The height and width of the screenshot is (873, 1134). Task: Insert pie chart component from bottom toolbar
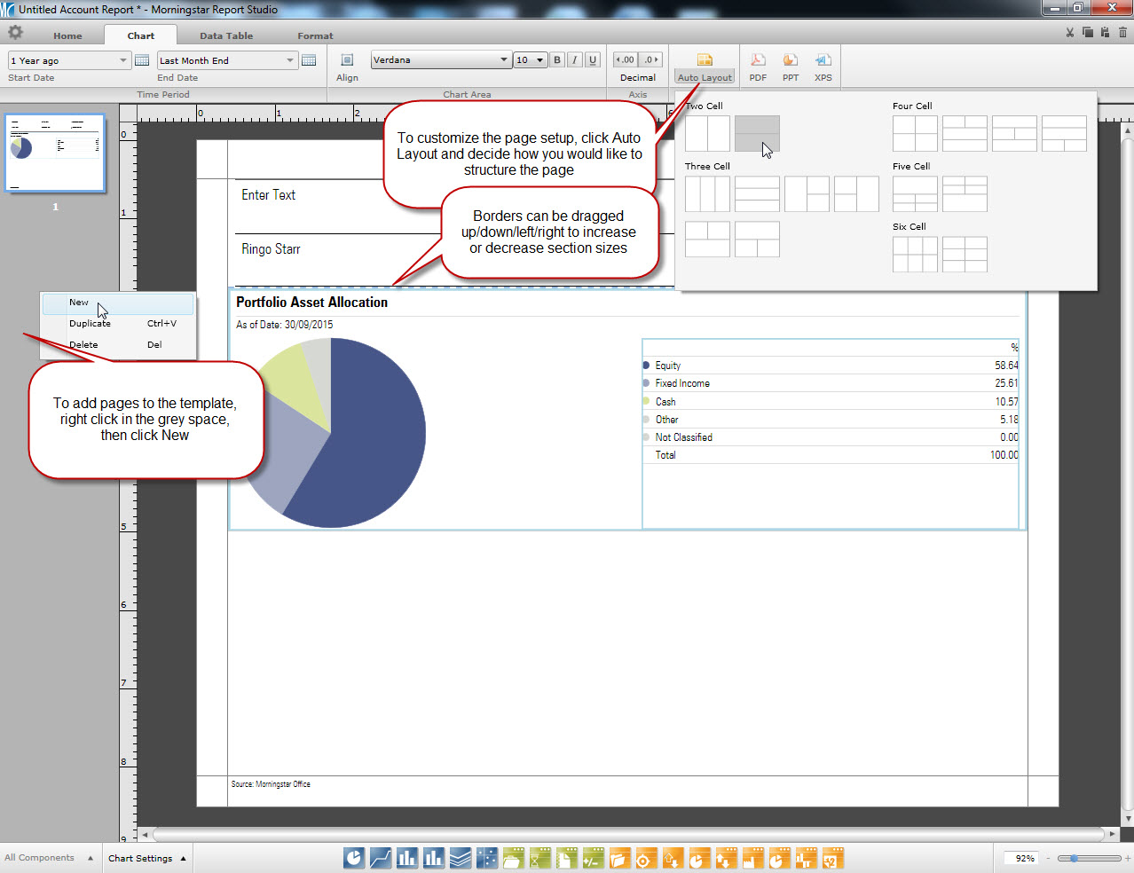(x=354, y=858)
